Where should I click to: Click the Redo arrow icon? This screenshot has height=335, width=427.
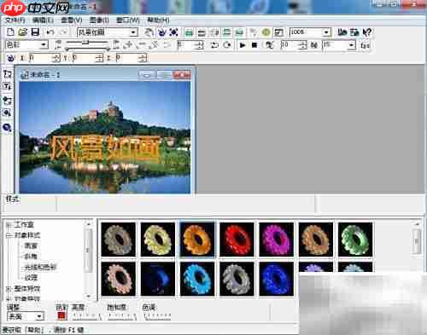pos(64,32)
